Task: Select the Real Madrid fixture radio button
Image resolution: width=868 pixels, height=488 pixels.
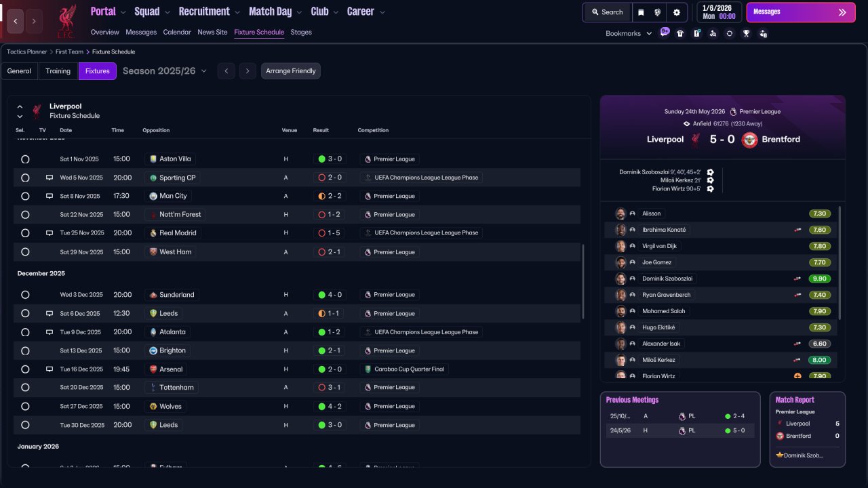Action: click(25, 233)
